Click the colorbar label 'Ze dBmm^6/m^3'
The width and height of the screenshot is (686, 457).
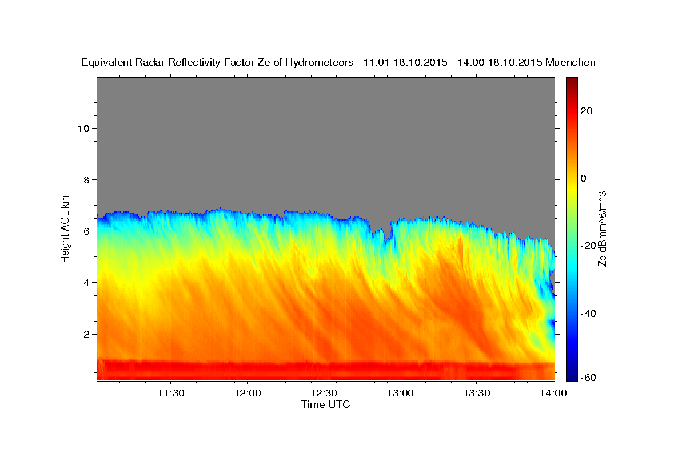tap(602, 228)
